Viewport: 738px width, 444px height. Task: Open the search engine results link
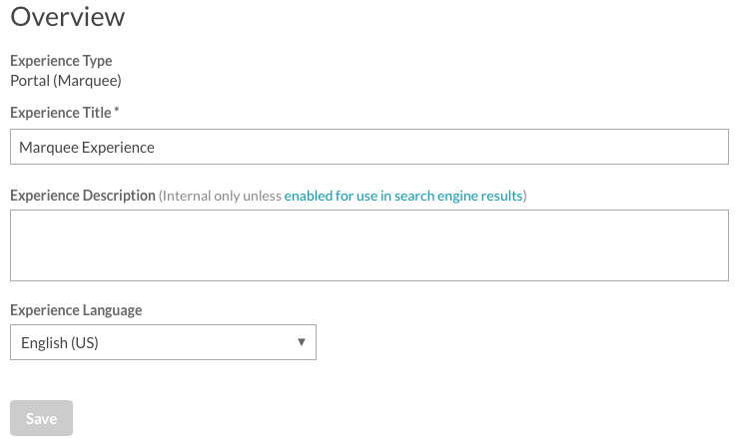[403, 196]
